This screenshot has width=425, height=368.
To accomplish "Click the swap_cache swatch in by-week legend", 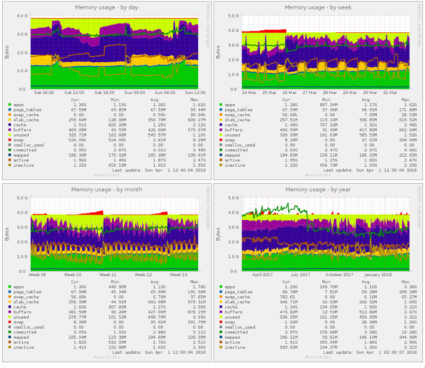I will click(x=220, y=114).
